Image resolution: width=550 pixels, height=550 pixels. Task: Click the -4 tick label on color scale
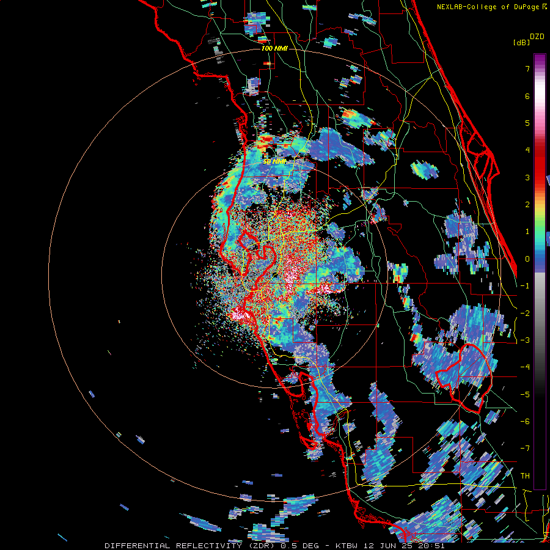click(x=525, y=367)
